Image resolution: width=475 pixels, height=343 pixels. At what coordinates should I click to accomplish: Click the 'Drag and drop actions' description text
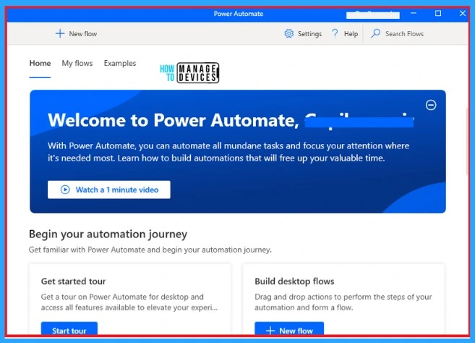pyautogui.click(x=343, y=302)
